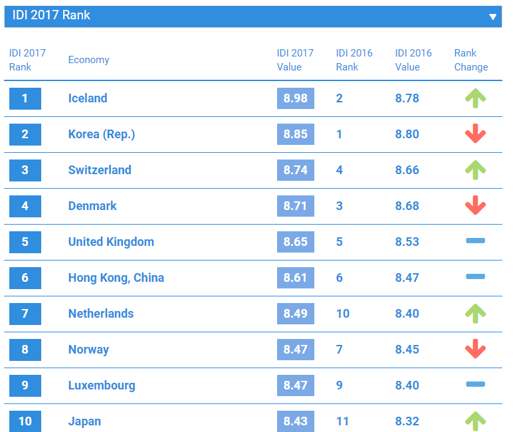Click the rank 1 badge for Iceland
515x432 pixels.
pos(25,98)
